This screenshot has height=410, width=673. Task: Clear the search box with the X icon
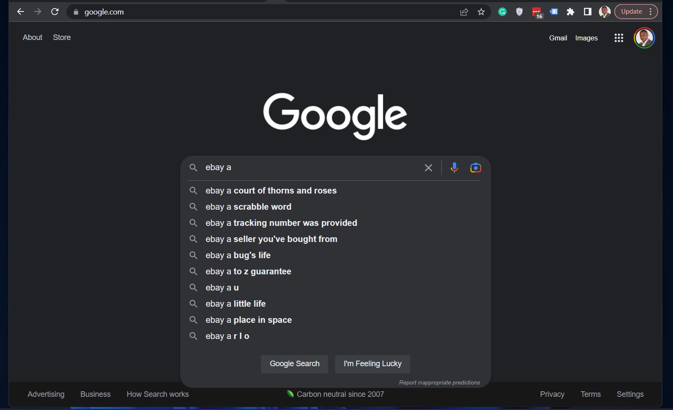click(429, 168)
